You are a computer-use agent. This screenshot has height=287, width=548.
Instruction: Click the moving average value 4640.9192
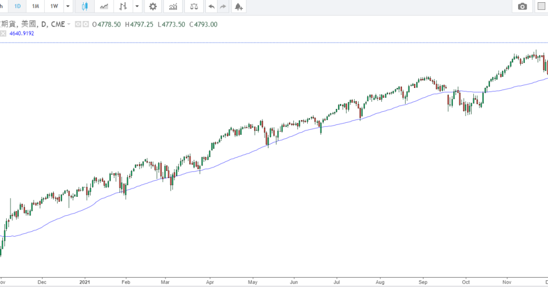coord(22,33)
